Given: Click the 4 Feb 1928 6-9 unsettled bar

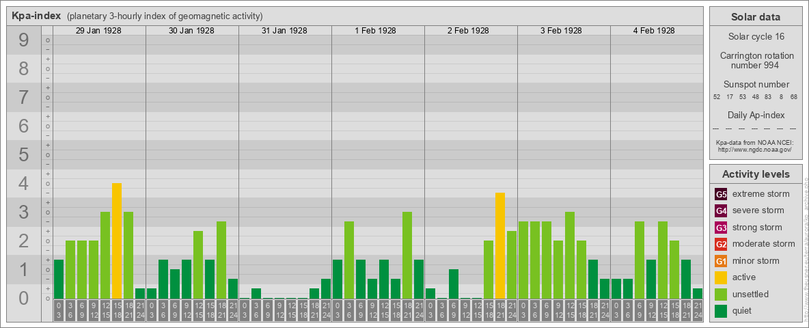Looking at the screenshot, I should pyautogui.click(x=640, y=260).
